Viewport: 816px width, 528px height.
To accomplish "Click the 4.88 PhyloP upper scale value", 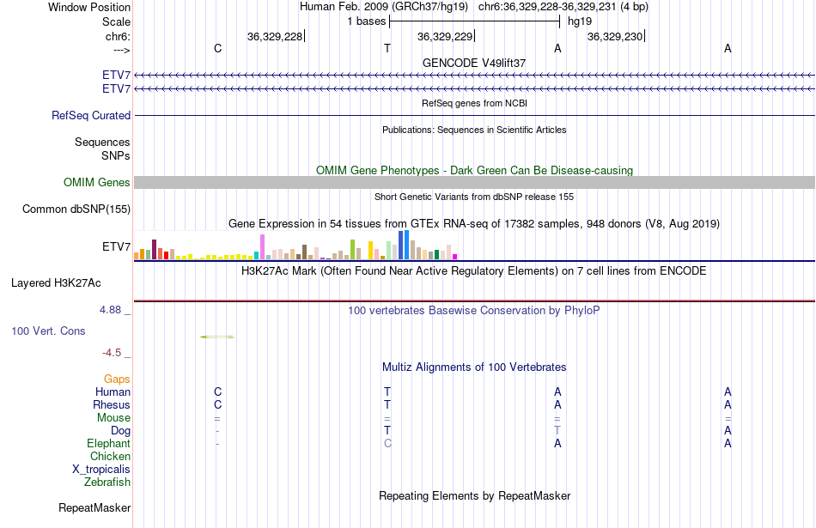I will (x=110, y=310).
